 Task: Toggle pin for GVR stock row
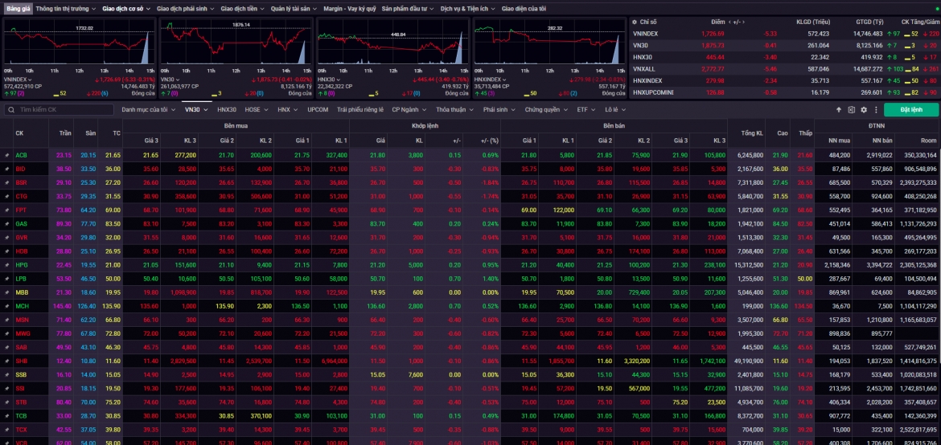pos(7,238)
